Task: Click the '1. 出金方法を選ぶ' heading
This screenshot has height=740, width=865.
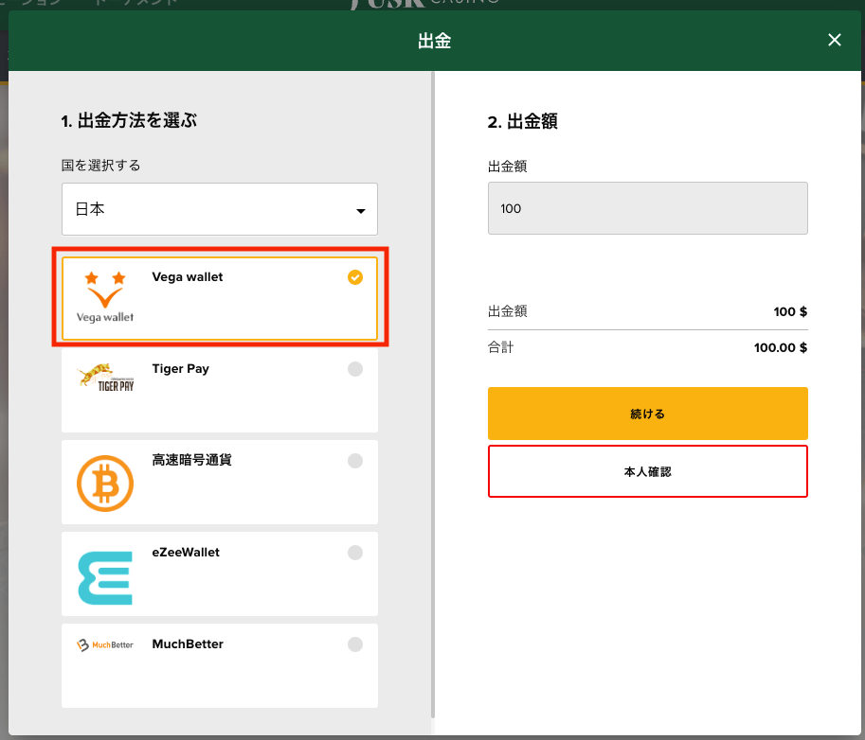Action: [129, 121]
